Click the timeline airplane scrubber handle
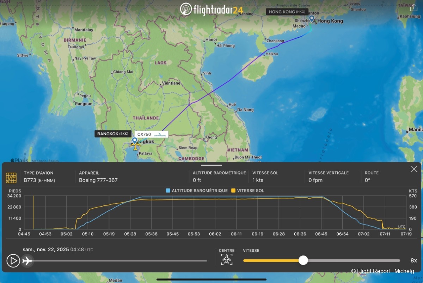This screenshot has height=283, width=423. [x=27, y=261]
